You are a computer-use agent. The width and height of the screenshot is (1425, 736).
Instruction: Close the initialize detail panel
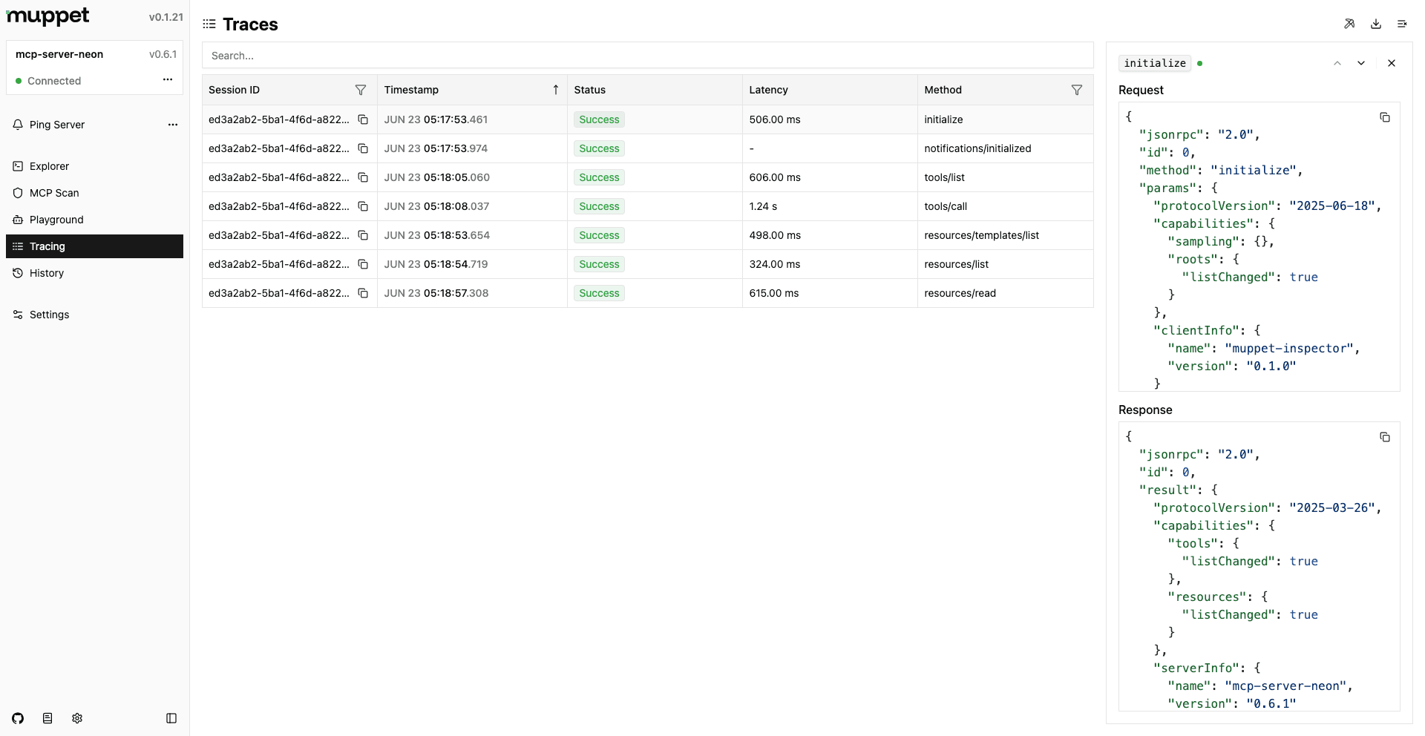pos(1392,63)
